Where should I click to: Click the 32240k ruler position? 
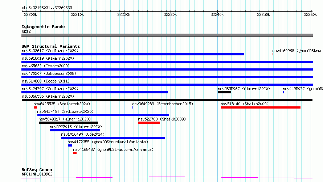217,14
